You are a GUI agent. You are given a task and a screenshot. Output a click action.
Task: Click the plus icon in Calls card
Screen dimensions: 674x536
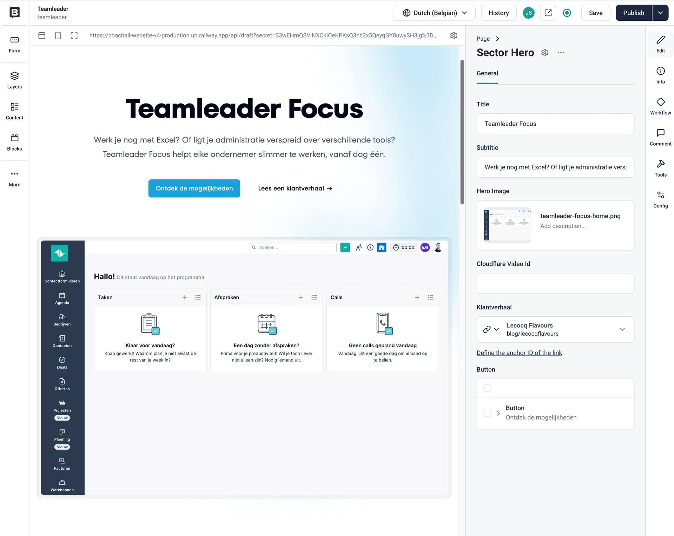coord(417,297)
